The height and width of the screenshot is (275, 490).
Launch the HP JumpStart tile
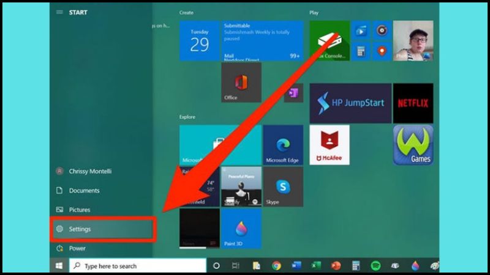coord(350,103)
